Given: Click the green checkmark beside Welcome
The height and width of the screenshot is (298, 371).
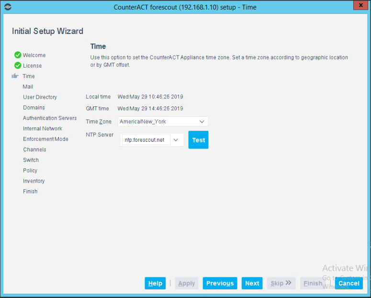Looking at the screenshot, I should coord(18,55).
